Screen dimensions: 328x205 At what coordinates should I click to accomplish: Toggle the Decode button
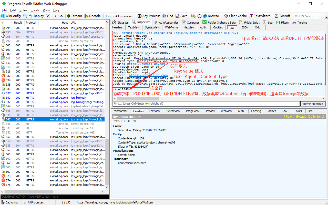point(93,16)
